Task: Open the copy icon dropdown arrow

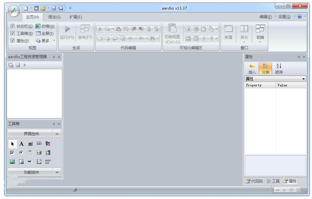Action: point(113,29)
